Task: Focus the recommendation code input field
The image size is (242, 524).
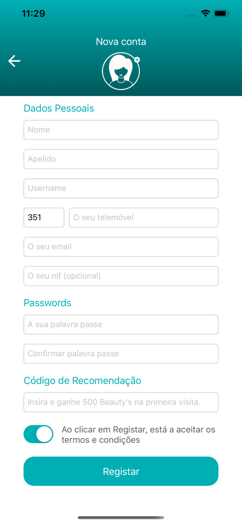Action: click(x=121, y=402)
